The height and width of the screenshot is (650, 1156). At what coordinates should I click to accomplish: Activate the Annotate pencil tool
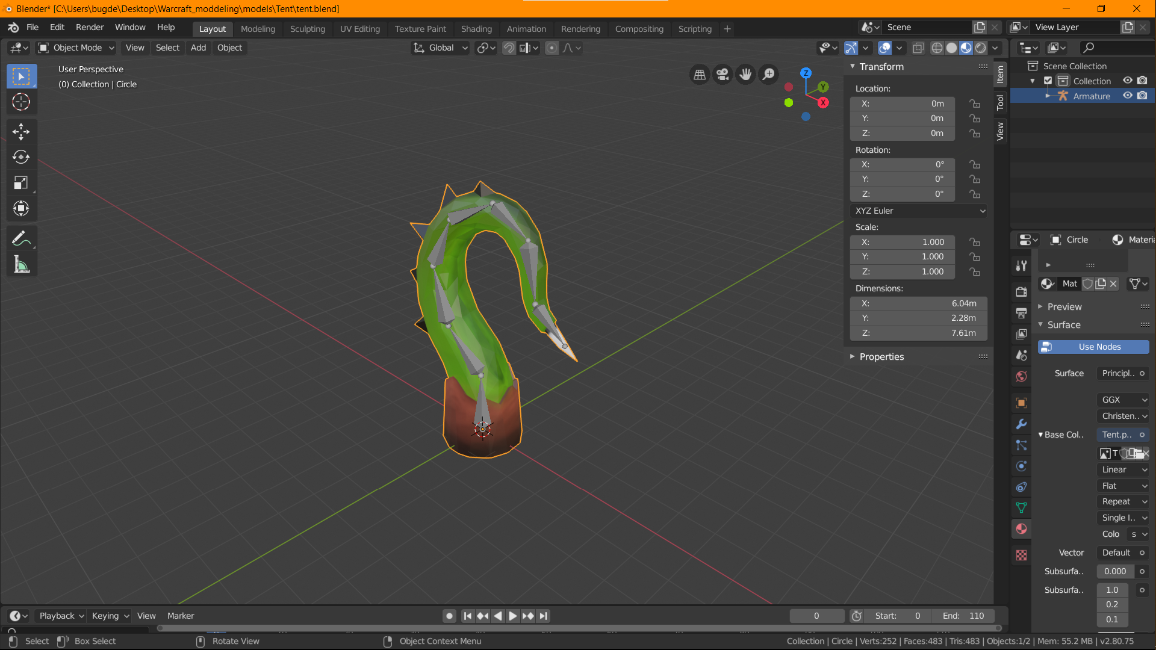21,239
